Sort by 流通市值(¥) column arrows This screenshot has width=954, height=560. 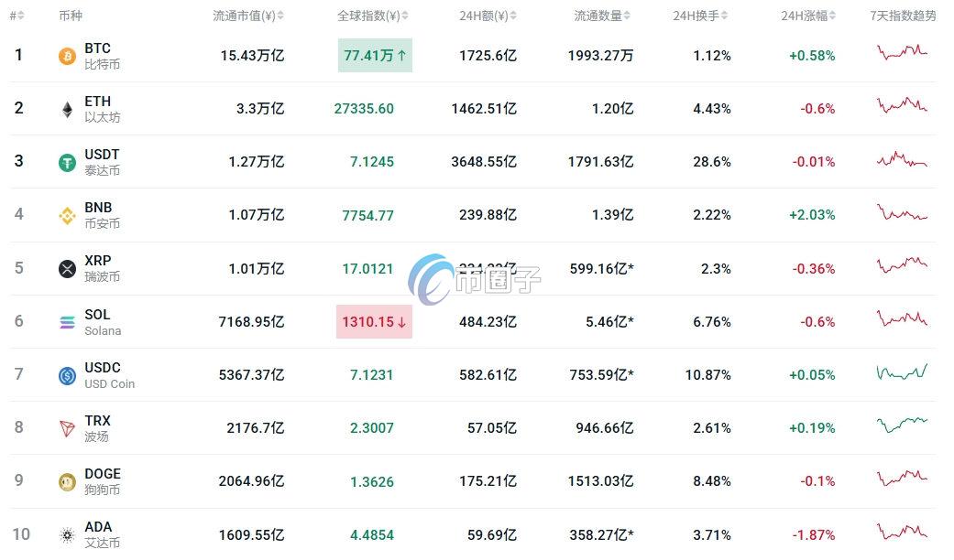280,16
